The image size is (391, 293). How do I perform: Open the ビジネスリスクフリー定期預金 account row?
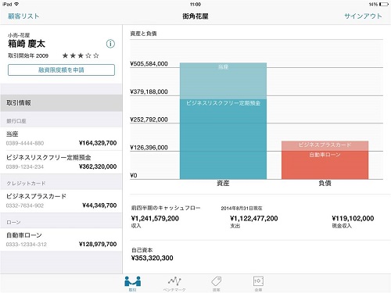[x=61, y=163]
